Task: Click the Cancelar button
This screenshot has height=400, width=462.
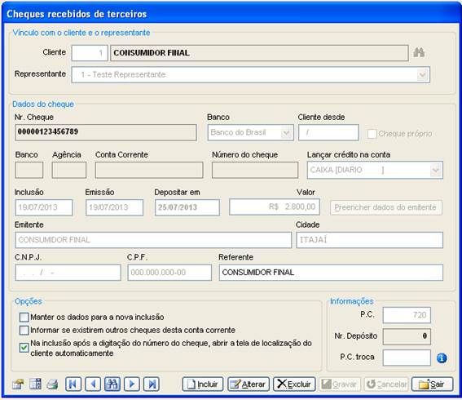Action: pyautogui.click(x=386, y=384)
